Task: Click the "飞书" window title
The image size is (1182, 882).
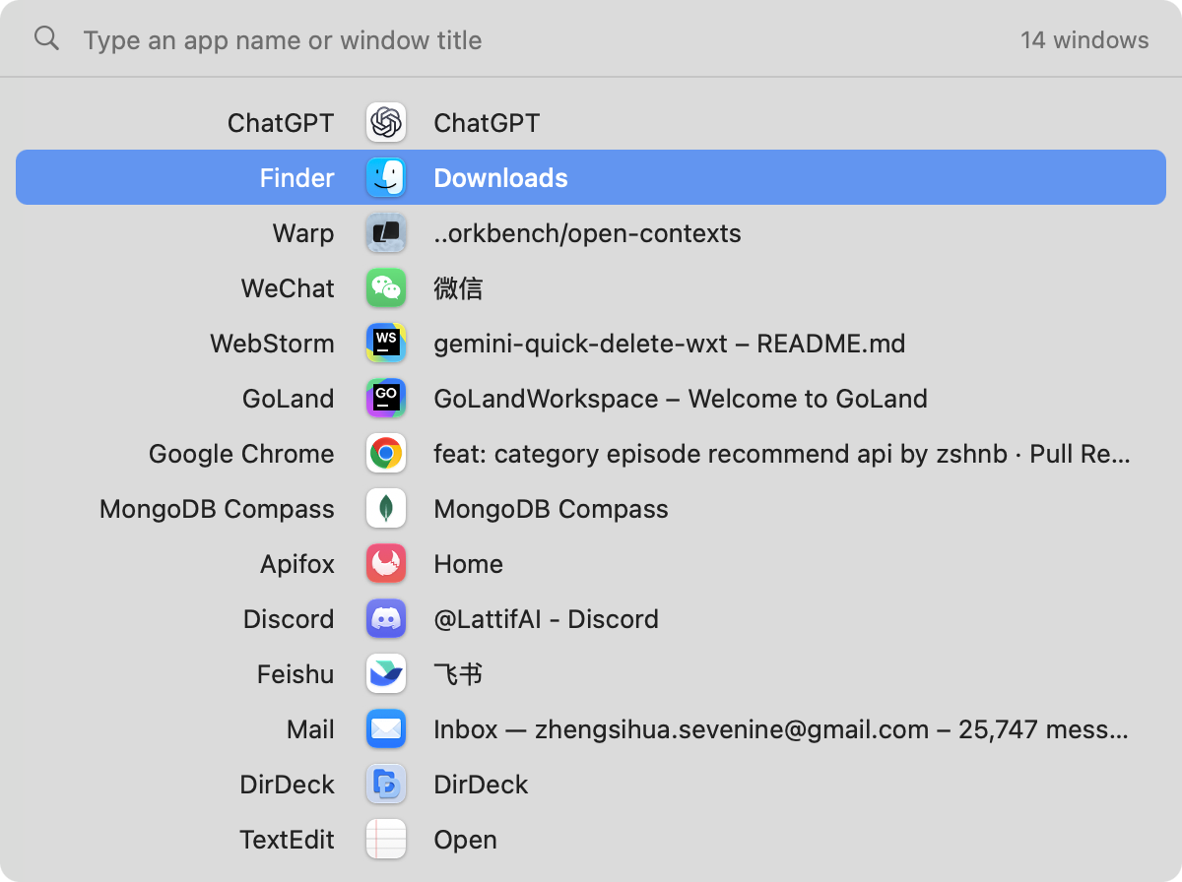Action: pyautogui.click(x=458, y=674)
